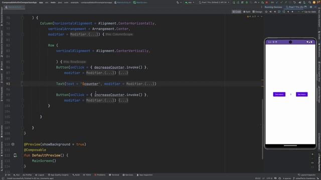Open the App Inspection tool window
The image size is (321, 180).
(x=144, y=175)
